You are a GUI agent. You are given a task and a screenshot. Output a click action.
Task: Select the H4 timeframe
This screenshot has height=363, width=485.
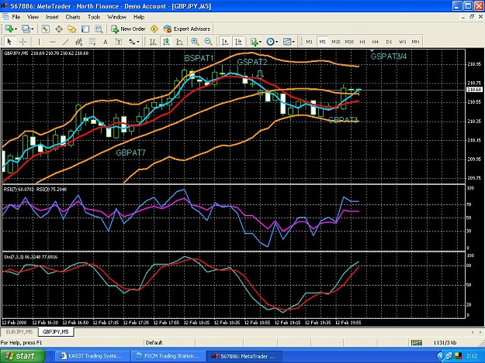[x=376, y=42]
